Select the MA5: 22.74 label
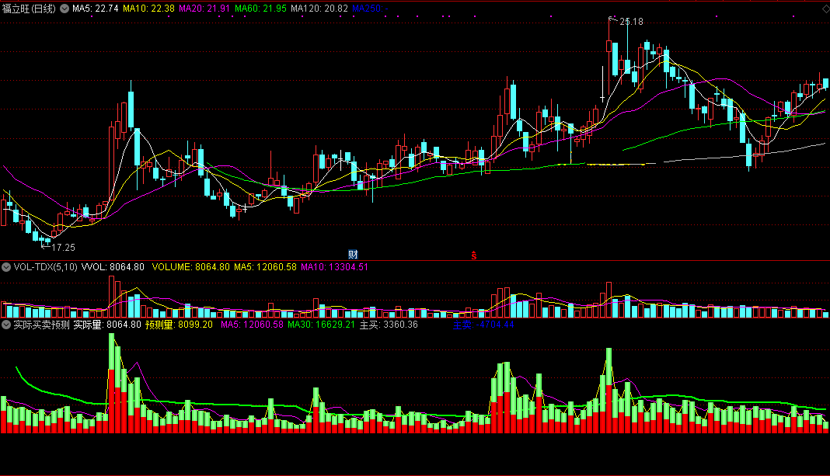The height and width of the screenshot is (476, 830). coord(96,9)
